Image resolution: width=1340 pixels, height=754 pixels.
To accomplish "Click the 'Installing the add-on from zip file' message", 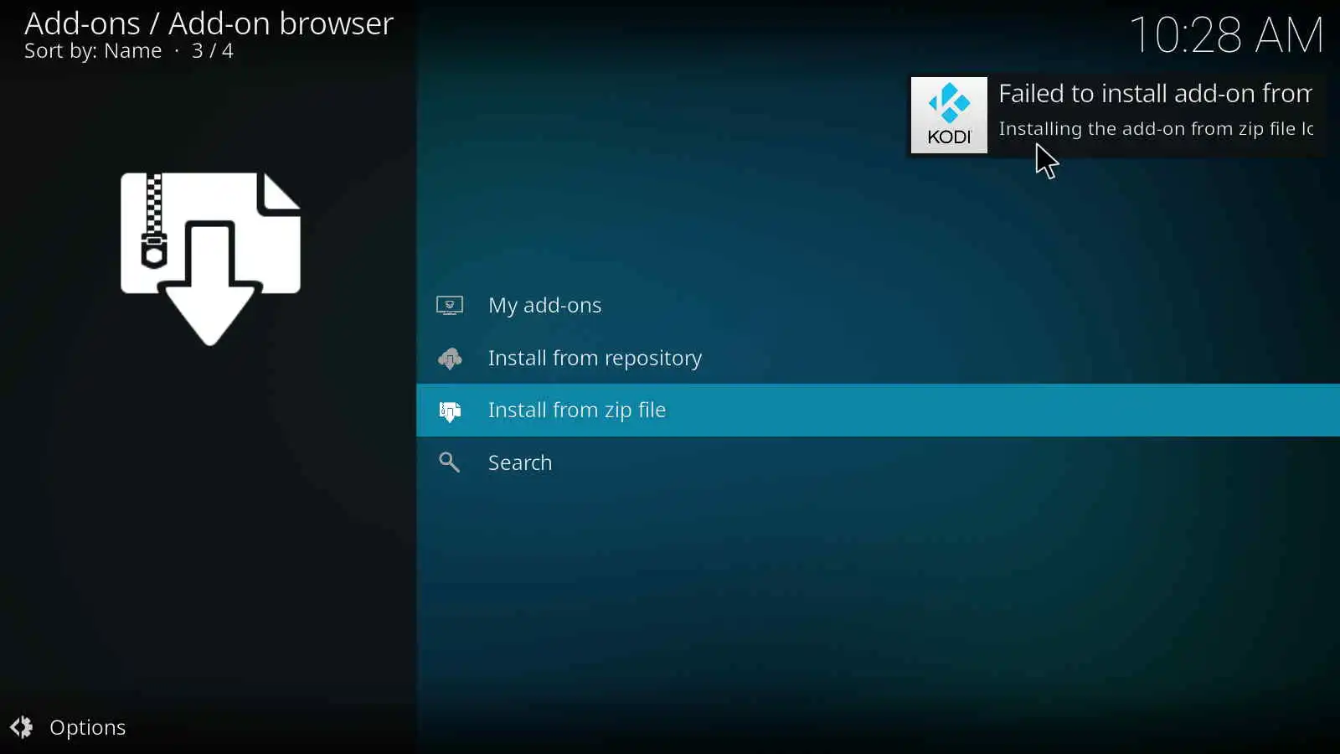I will 1156,129.
